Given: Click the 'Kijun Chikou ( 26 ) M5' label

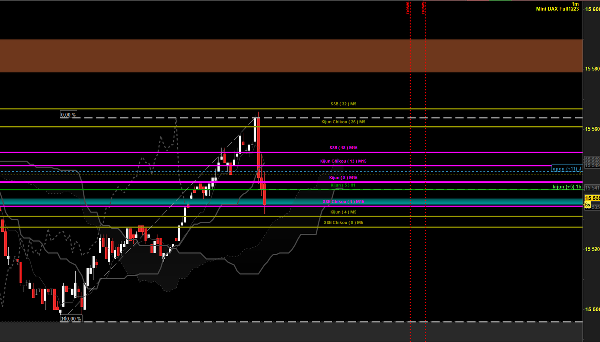Looking at the screenshot, I should (x=343, y=122).
